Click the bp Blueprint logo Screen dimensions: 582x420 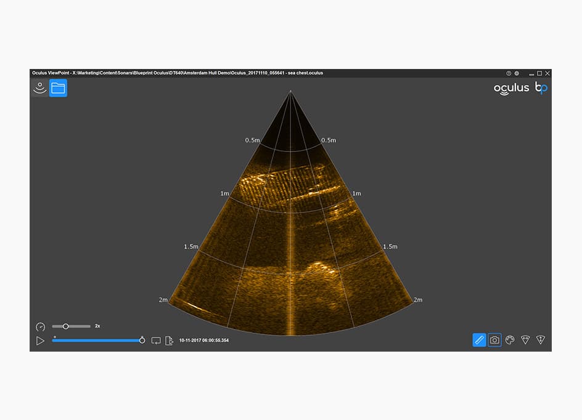pos(540,88)
